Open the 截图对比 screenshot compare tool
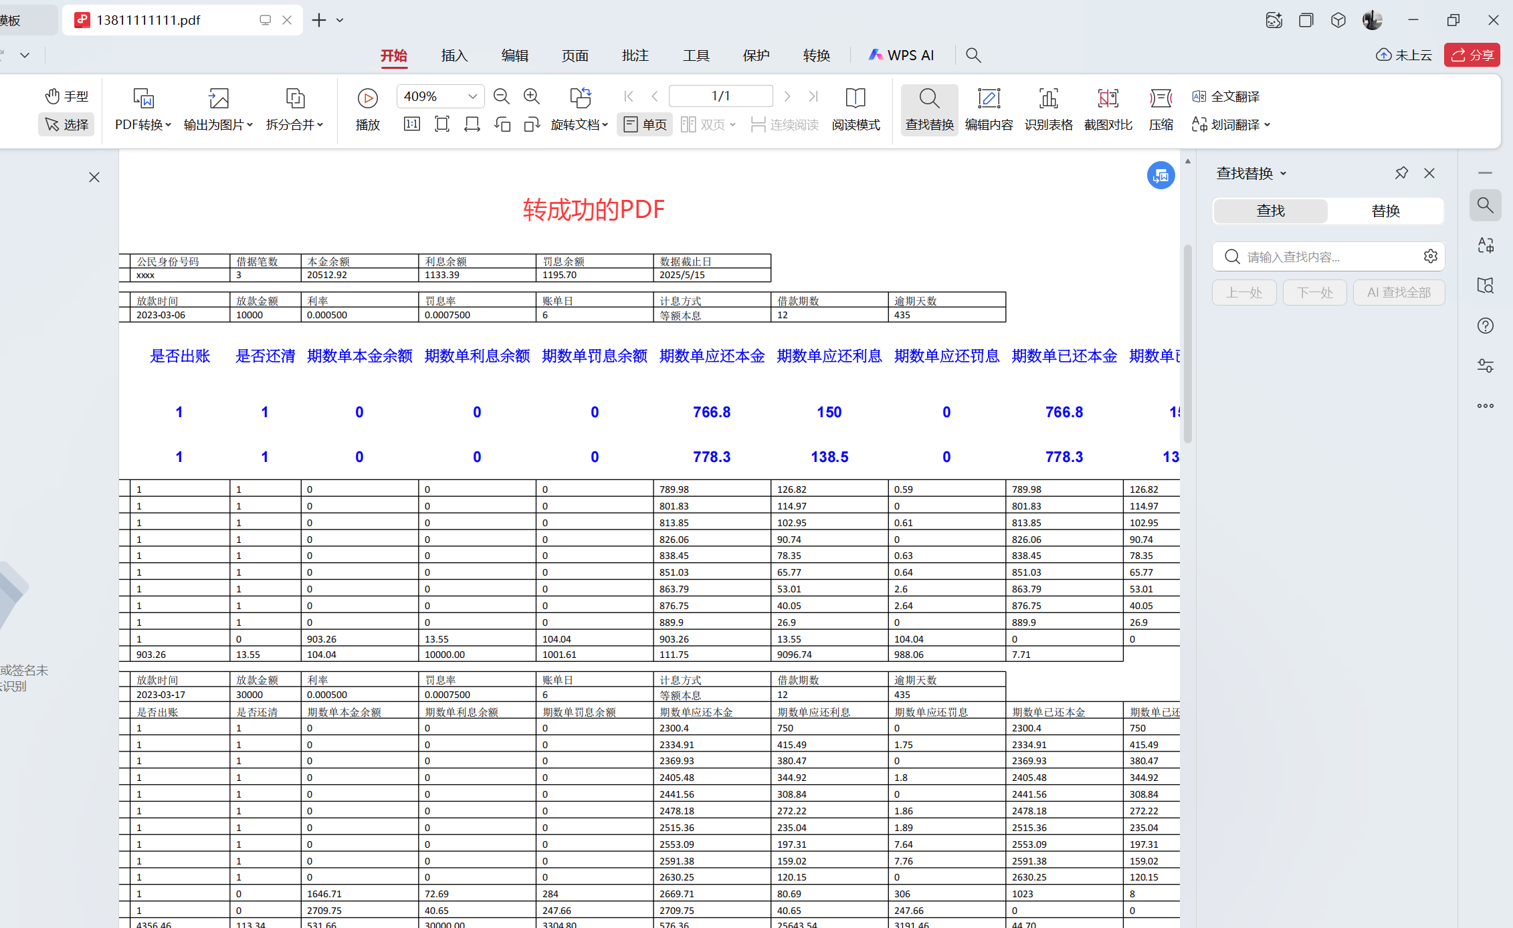 pyautogui.click(x=1108, y=109)
